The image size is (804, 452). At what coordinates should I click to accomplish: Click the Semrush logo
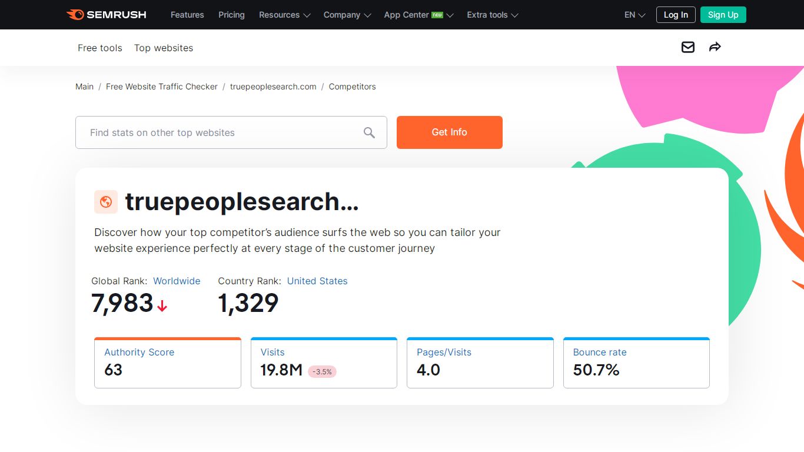tap(106, 15)
